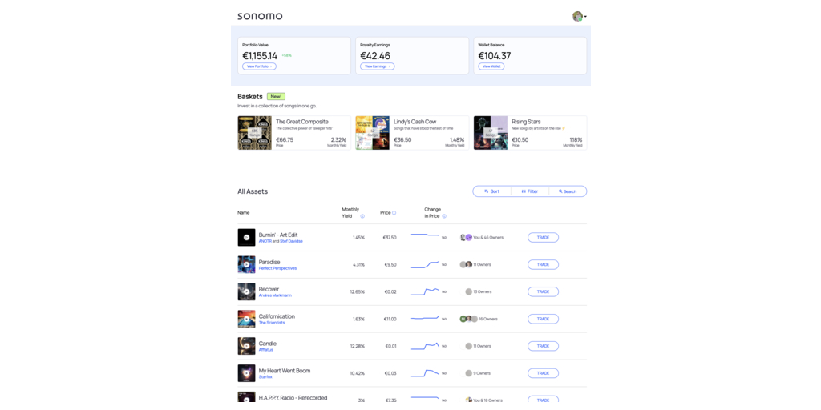Click the Search button in All Assets
Viewport: 821px width, 410px height.
point(568,191)
